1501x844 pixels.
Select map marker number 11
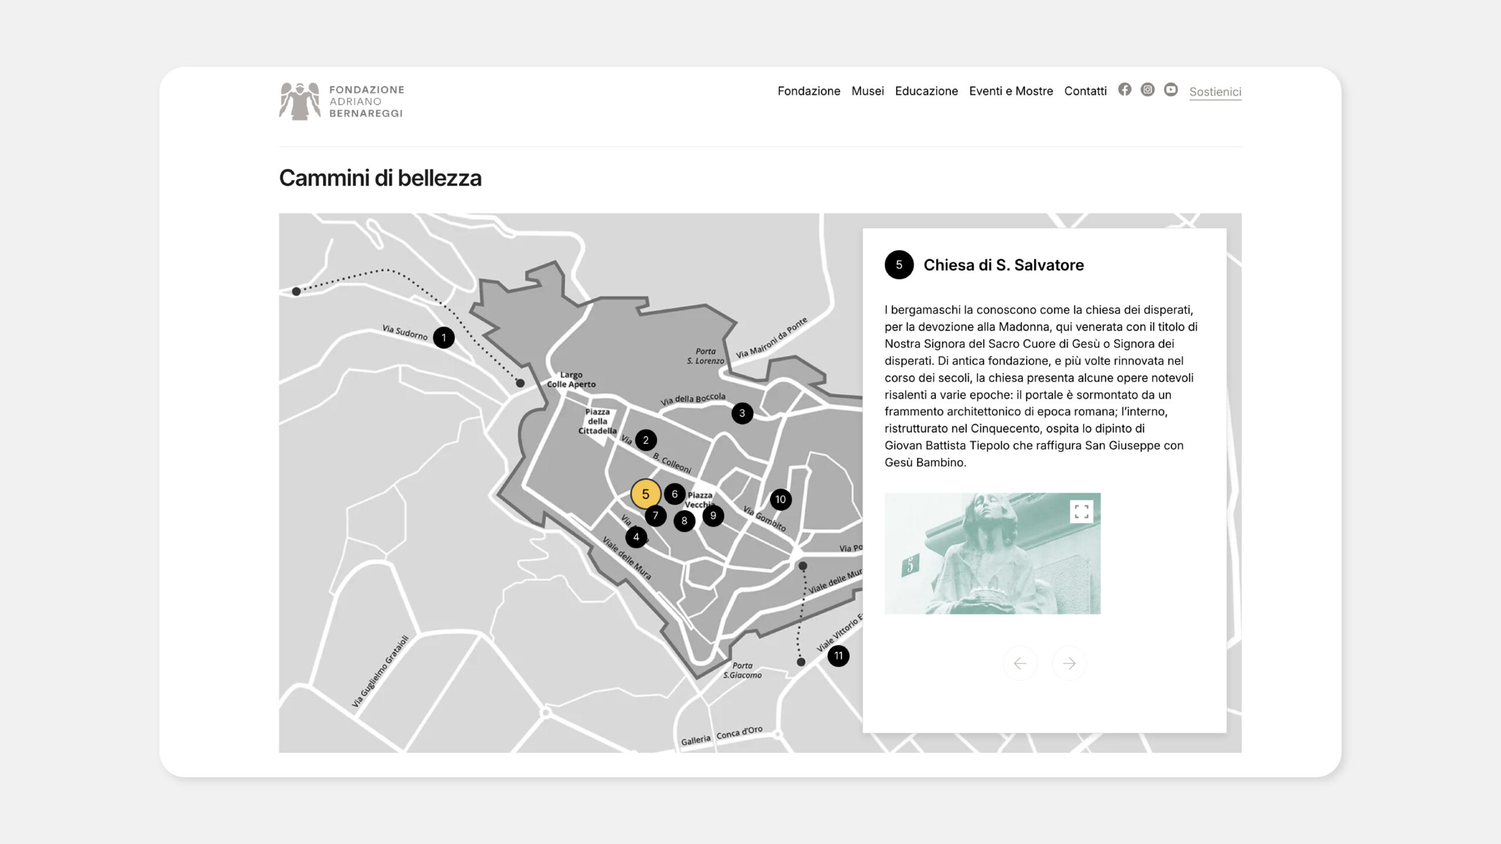click(838, 656)
